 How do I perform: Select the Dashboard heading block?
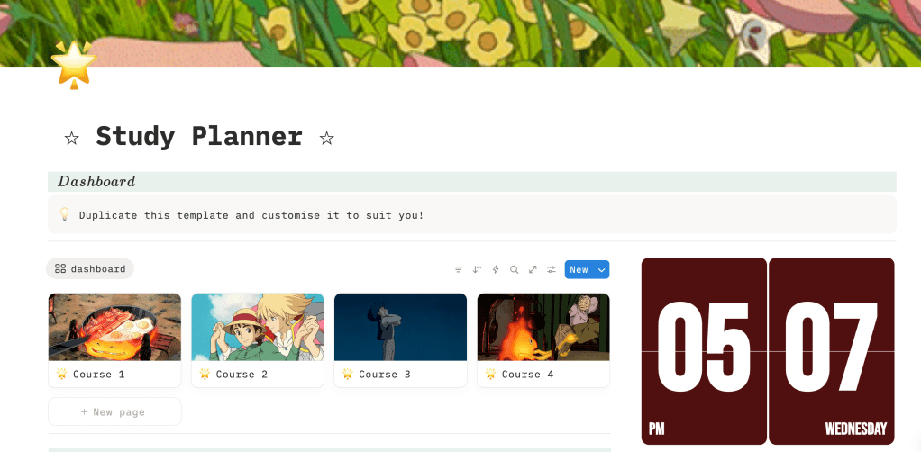tap(472, 181)
